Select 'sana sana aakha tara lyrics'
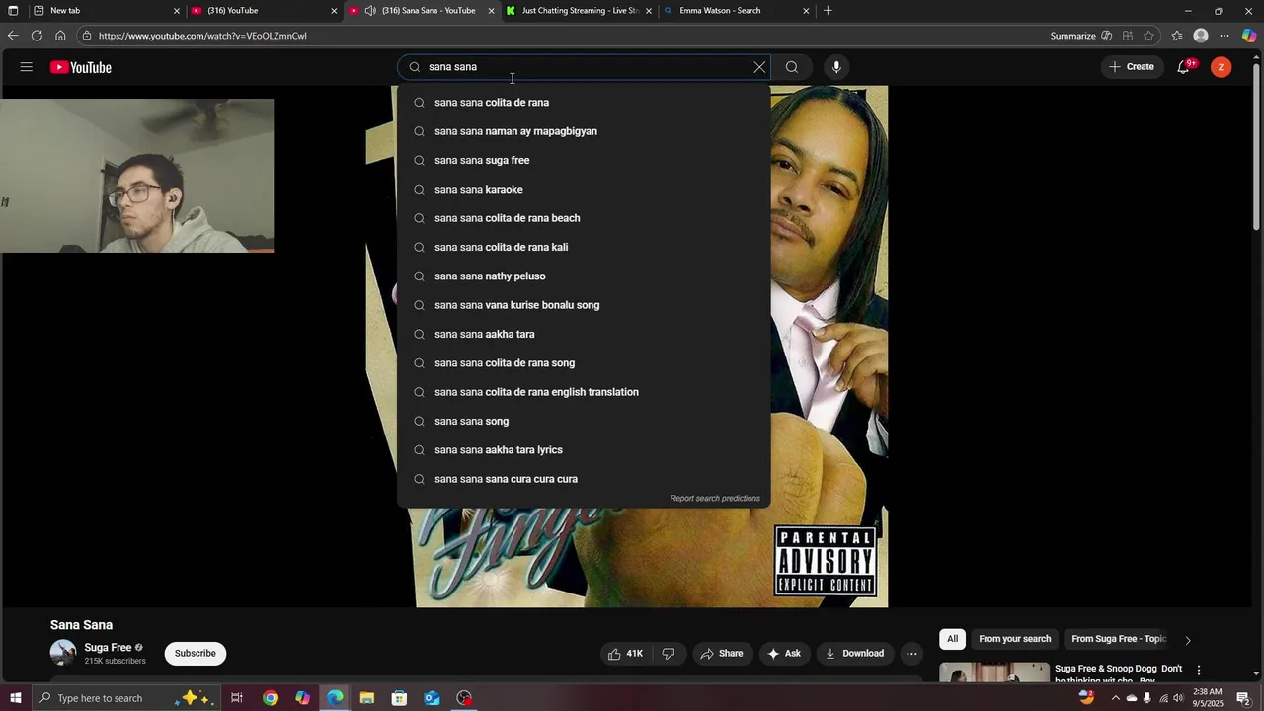Screen dimensions: 1264x711 584,450
